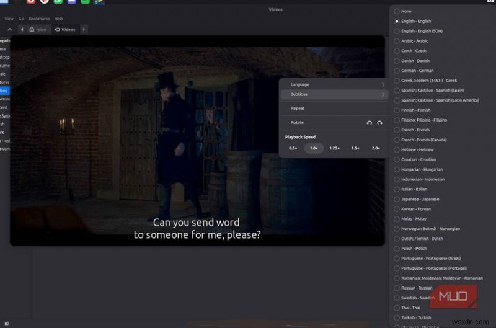Viewport: 496px width, 328px height.
Task: Go forward with the right arrow in the path bar
Action: pos(84,29)
